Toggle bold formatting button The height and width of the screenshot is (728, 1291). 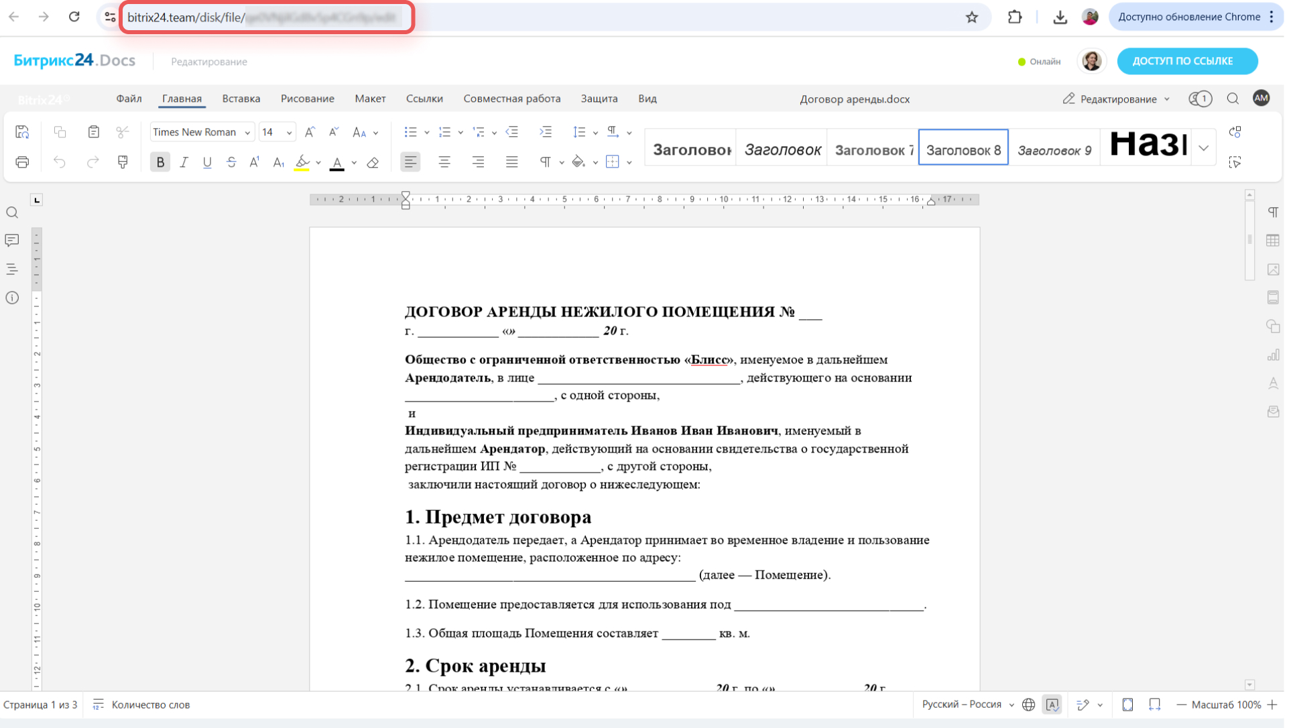click(x=160, y=162)
